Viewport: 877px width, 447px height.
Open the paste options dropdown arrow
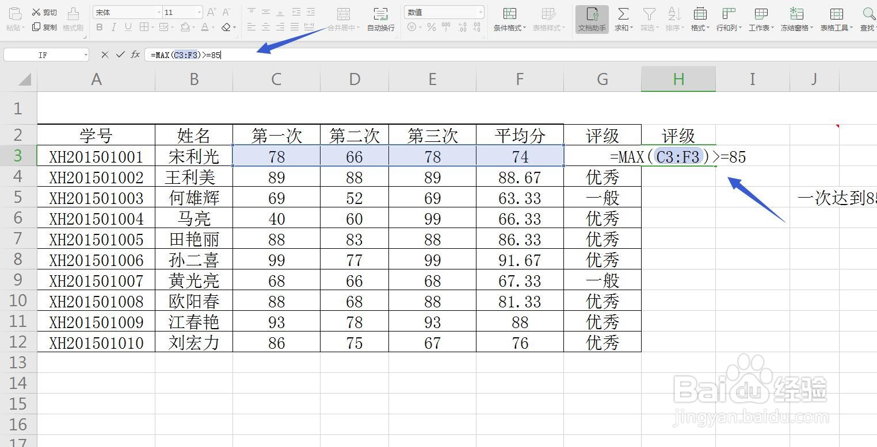[24, 28]
